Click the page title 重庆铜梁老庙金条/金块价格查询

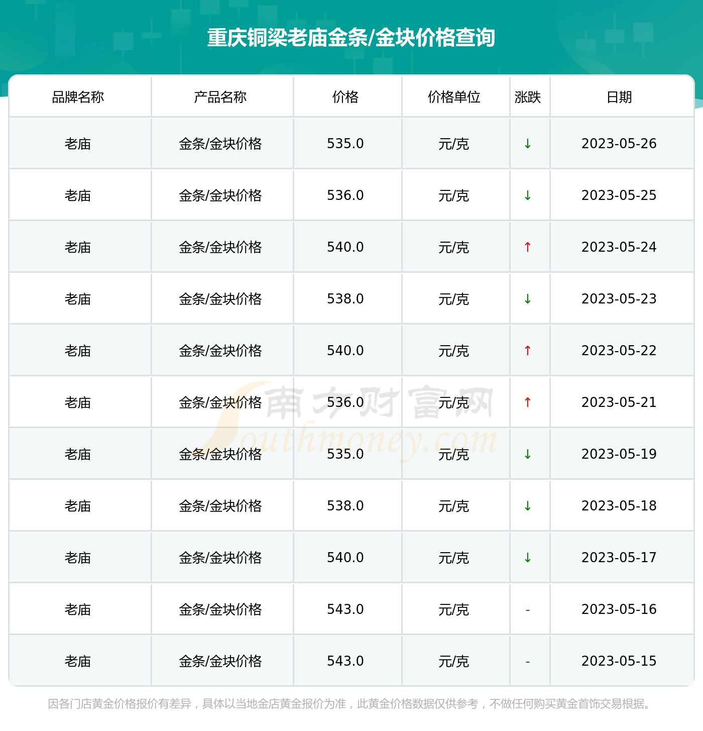351,38
